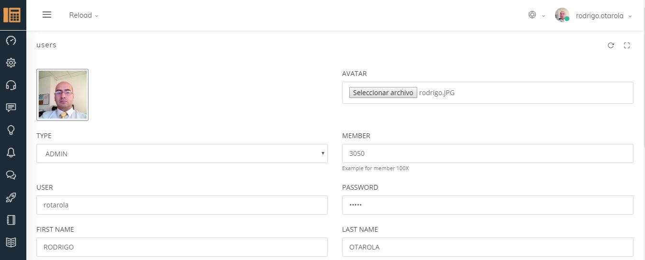Viewport: 645px width, 260px height.
Task: Open the message box sidebar icon
Action: coord(11,108)
